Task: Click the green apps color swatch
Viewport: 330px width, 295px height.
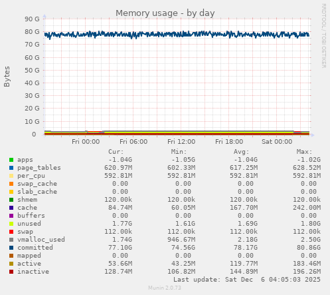Action: point(11,160)
